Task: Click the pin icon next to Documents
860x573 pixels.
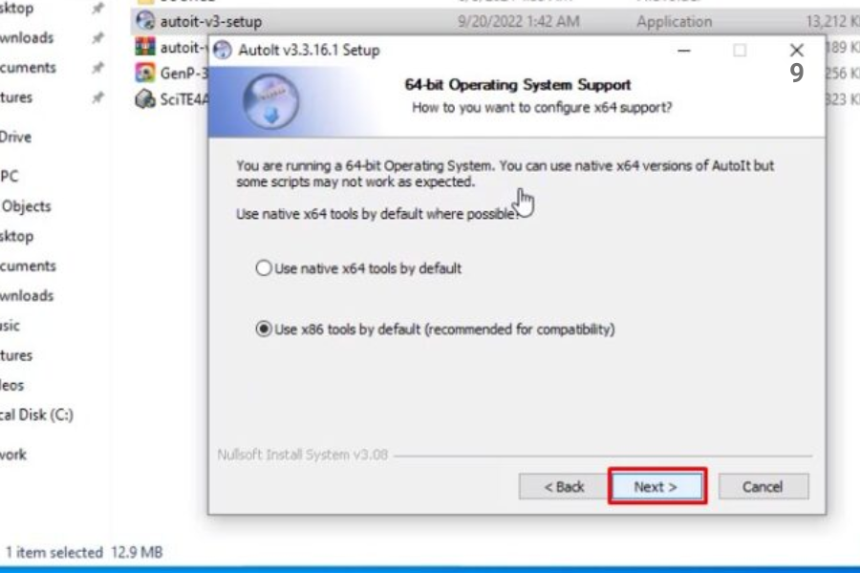Action: [97, 68]
